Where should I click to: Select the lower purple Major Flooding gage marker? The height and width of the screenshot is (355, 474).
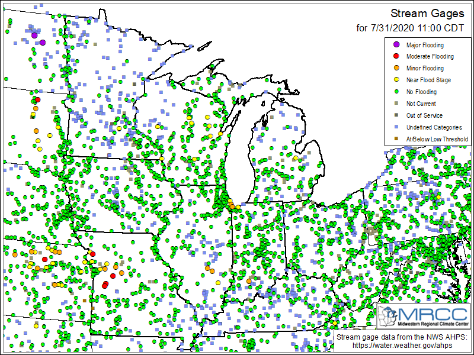tap(43, 42)
